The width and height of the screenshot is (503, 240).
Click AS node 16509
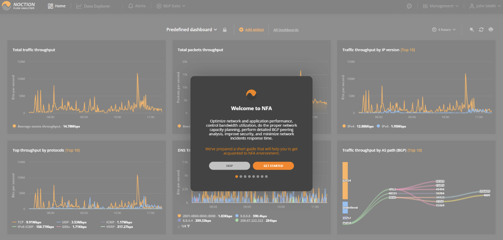pyautogui.click(x=440, y=181)
